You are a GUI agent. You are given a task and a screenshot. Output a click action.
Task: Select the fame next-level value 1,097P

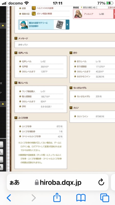click(x=44, y=72)
